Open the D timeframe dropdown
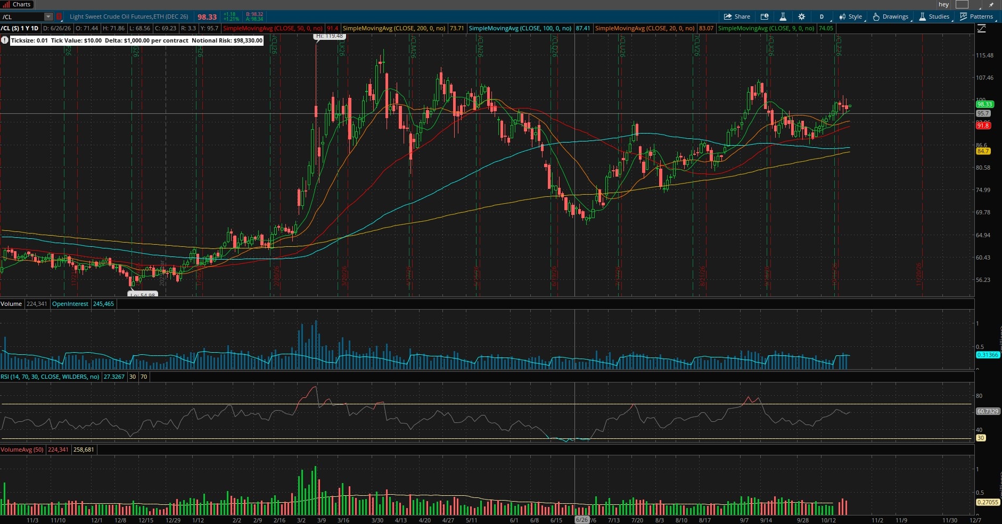Image resolution: width=1002 pixels, height=524 pixels. 822,16
